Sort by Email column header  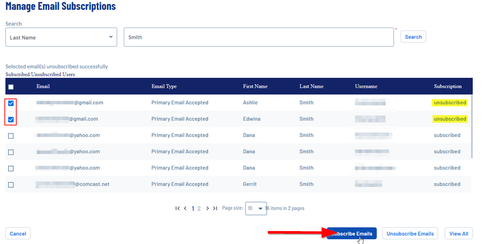pos(43,87)
